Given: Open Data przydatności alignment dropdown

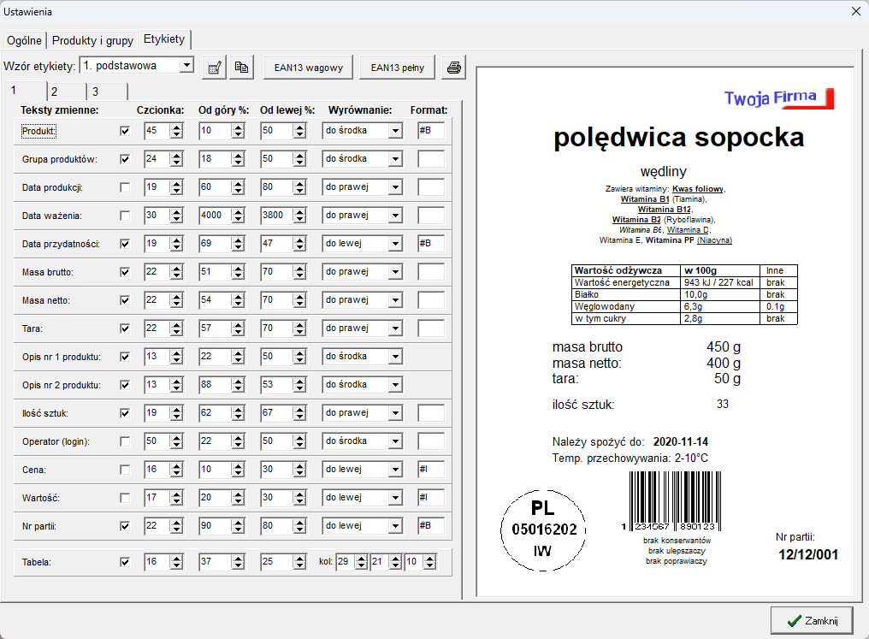Looking at the screenshot, I should [395, 244].
